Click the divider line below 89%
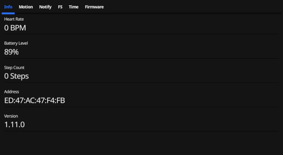 coord(141,59)
